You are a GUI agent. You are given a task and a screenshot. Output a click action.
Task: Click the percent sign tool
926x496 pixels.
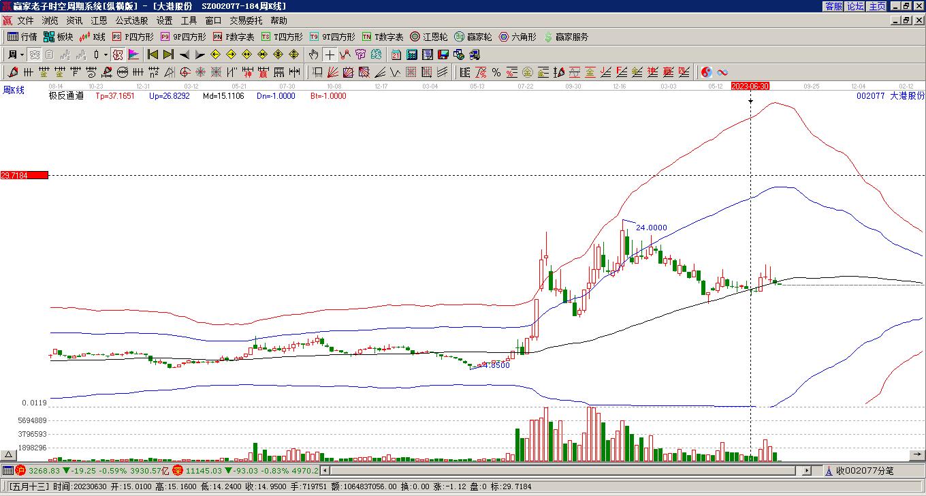point(496,72)
